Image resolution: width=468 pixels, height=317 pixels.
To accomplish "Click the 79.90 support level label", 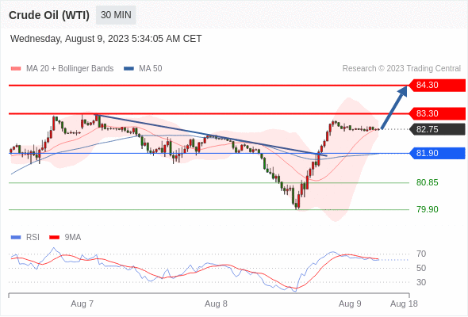I will [x=427, y=209].
